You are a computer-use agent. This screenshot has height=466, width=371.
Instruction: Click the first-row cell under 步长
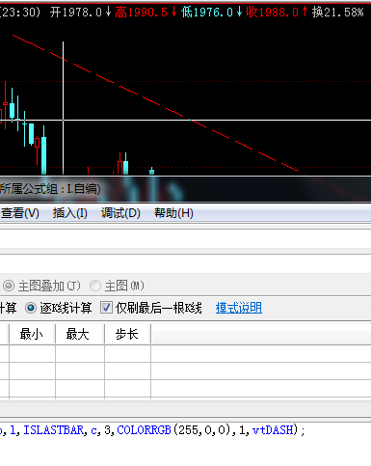(x=127, y=353)
